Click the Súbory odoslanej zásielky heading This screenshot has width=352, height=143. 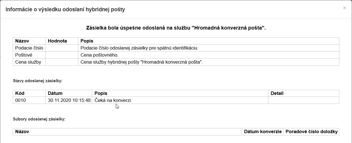pos(39,119)
